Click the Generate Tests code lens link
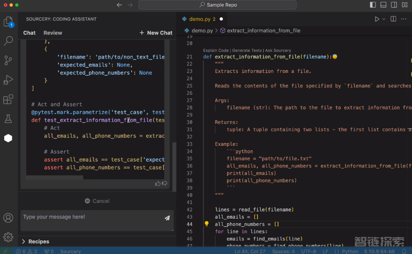 click(x=247, y=50)
